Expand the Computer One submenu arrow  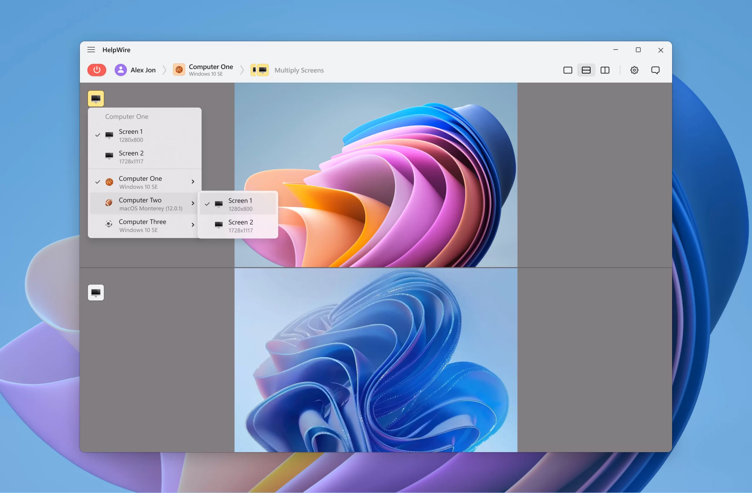point(193,182)
